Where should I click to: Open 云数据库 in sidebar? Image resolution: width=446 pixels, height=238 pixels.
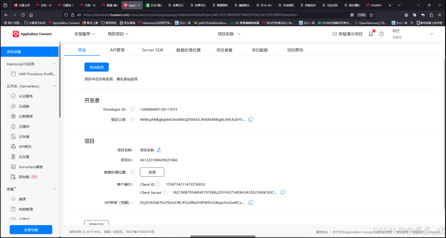tap(26, 116)
